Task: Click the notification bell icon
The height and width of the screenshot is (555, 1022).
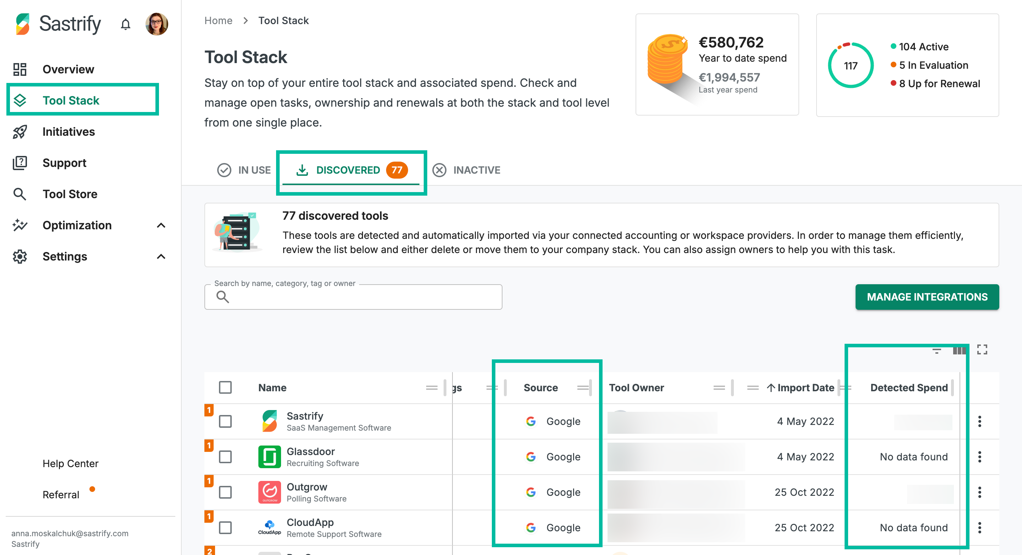Action: pyautogui.click(x=125, y=24)
